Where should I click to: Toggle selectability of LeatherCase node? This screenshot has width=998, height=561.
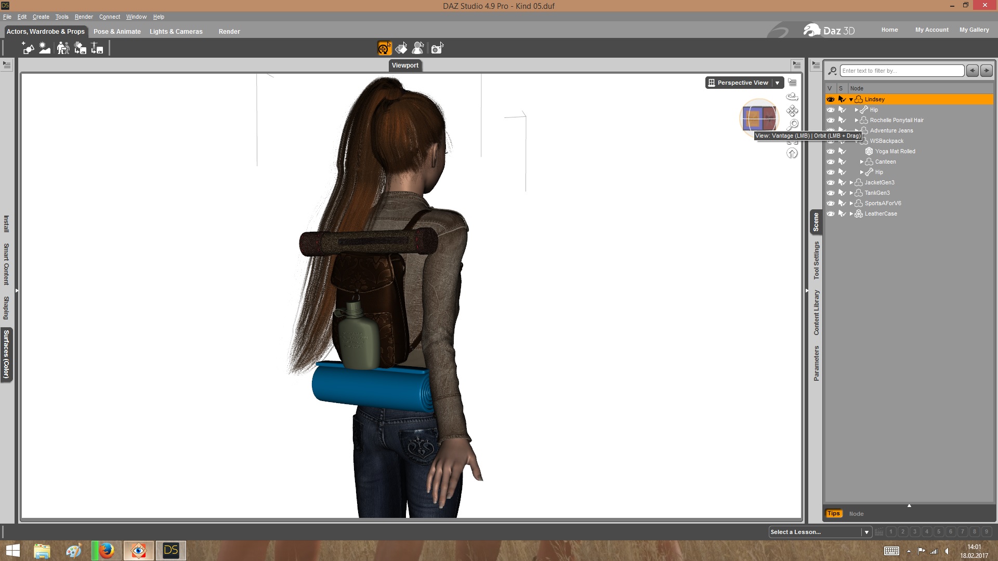pyautogui.click(x=842, y=213)
